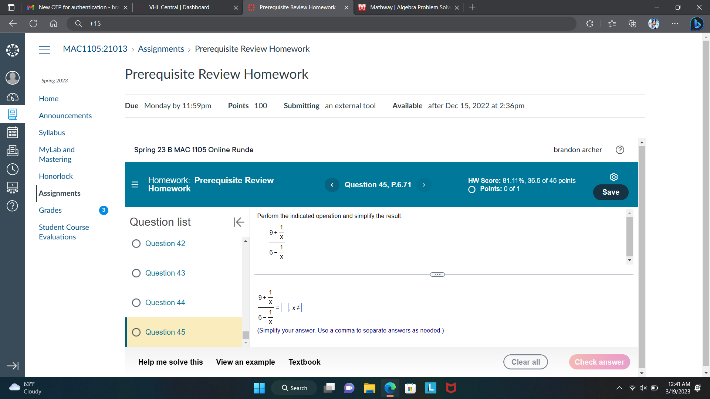Screen dimensions: 710x399
Task: Open Calendar icon in Canvas sidebar
Action: 12,132
